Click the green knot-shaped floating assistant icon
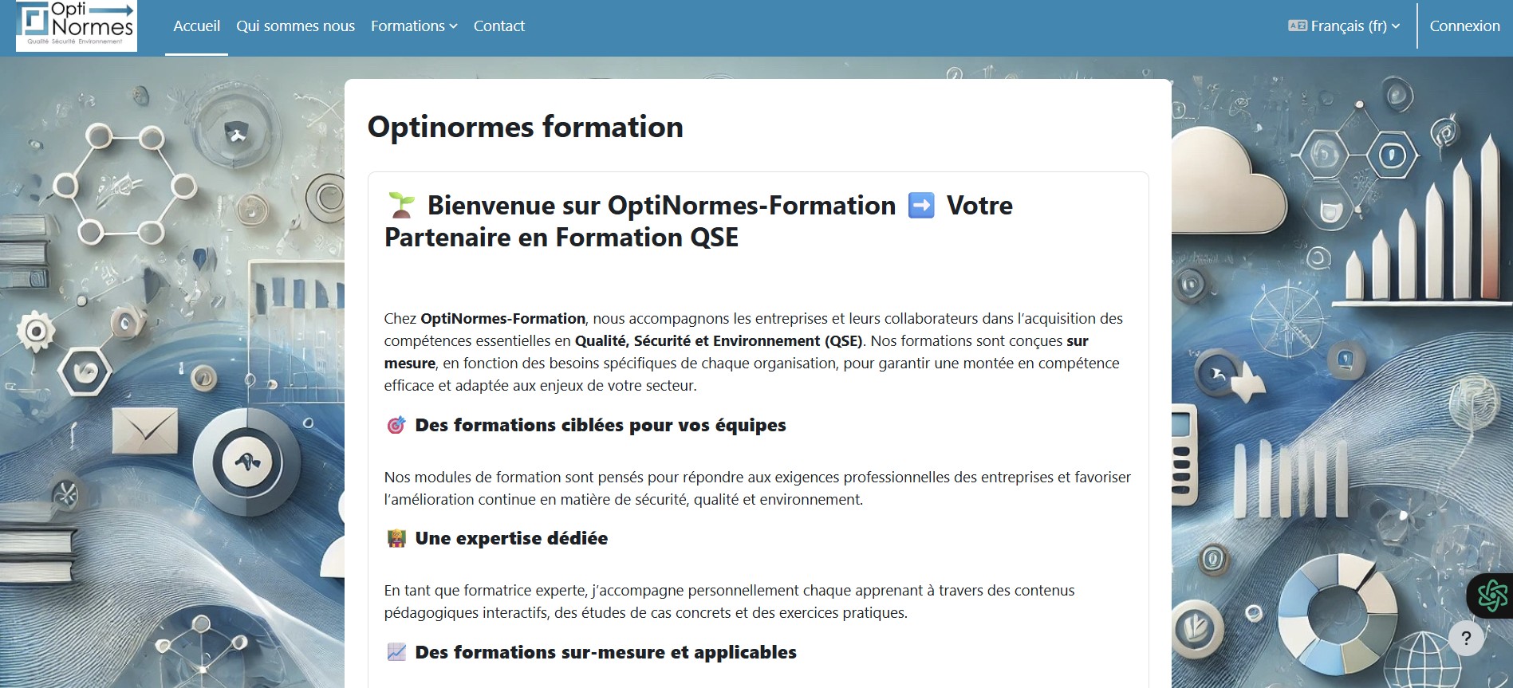 [x=1492, y=596]
